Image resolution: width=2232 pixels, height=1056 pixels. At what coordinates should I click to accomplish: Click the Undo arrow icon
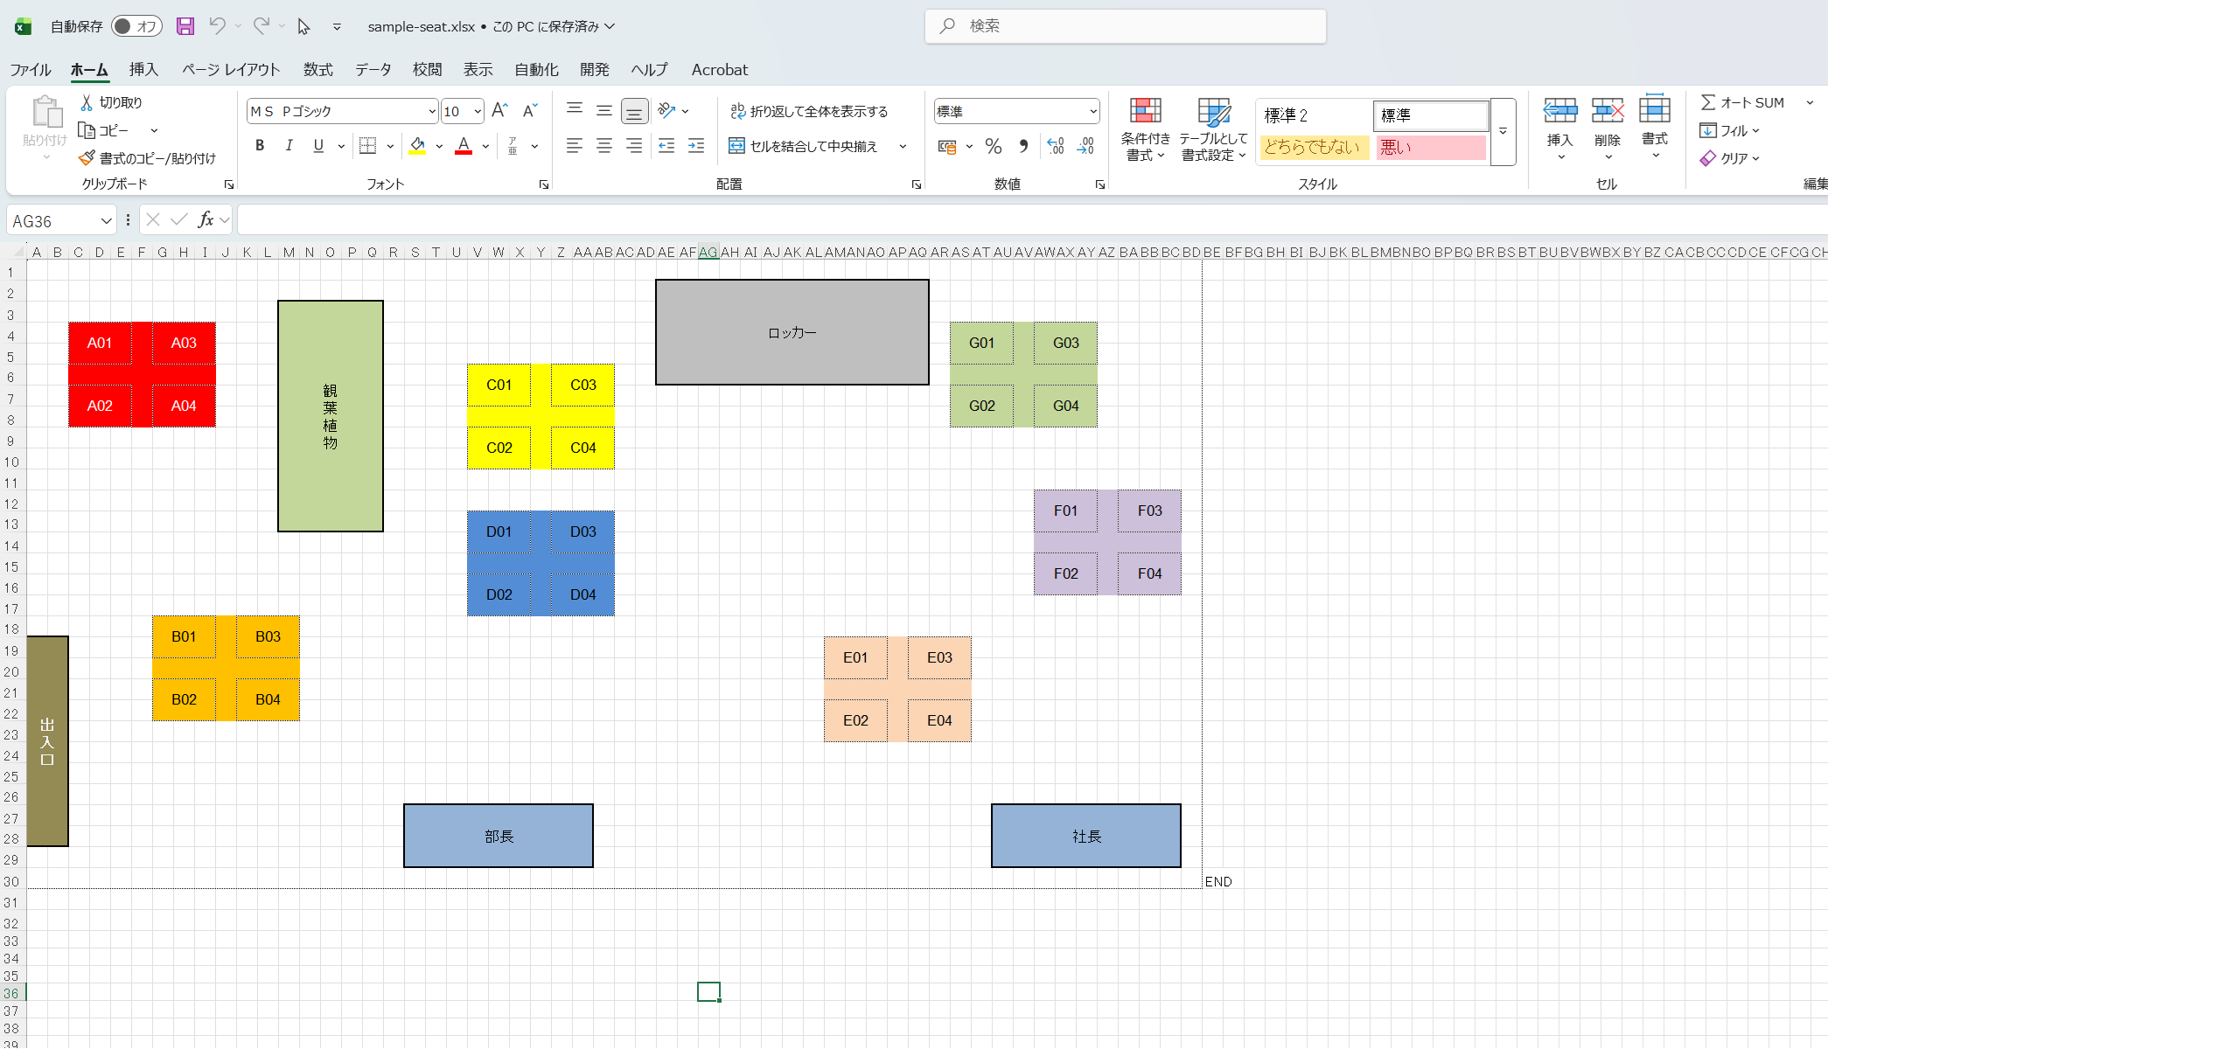pyautogui.click(x=217, y=26)
